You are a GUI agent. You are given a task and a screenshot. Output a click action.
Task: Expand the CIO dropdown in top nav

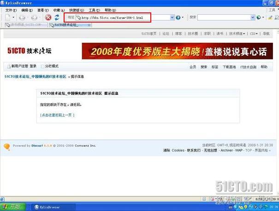(x=254, y=34)
